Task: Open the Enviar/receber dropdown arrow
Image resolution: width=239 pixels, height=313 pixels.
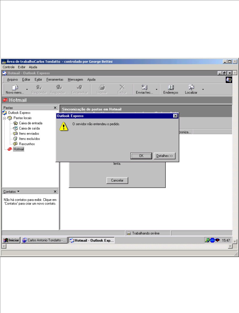Action: (x=156, y=90)
